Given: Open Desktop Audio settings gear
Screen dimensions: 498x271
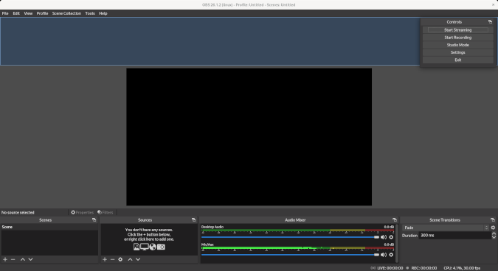Looking at the screenshot, I should pos(391,237).
